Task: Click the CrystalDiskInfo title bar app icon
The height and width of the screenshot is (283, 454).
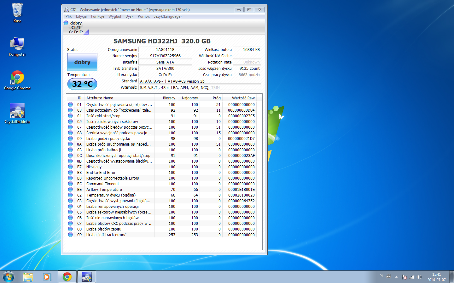Action: [67, 9]
